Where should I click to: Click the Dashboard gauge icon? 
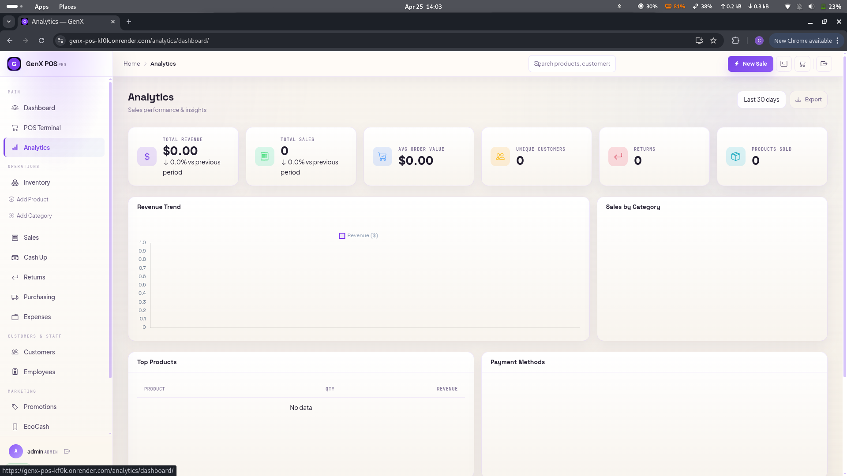(15, 108)
